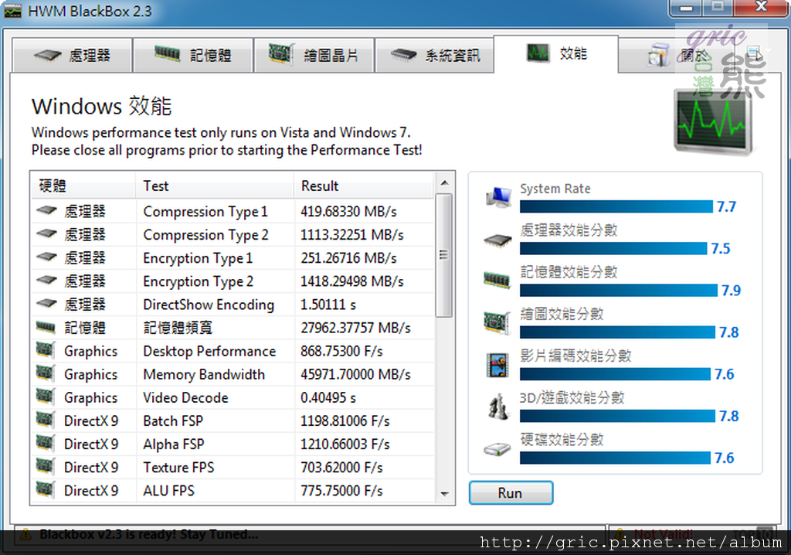Screen dimensions: 791x555
Task: Select the Texture FPS test name
Action: tap(178, 467)
